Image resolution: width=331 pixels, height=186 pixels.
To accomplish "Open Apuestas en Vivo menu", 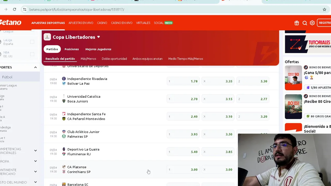I will click(x=81, y=23).
